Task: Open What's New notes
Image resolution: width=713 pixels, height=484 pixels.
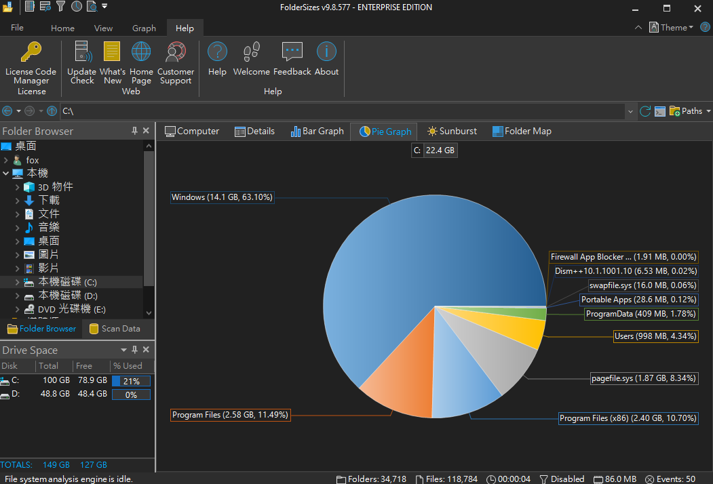Action: pos(113,63)
